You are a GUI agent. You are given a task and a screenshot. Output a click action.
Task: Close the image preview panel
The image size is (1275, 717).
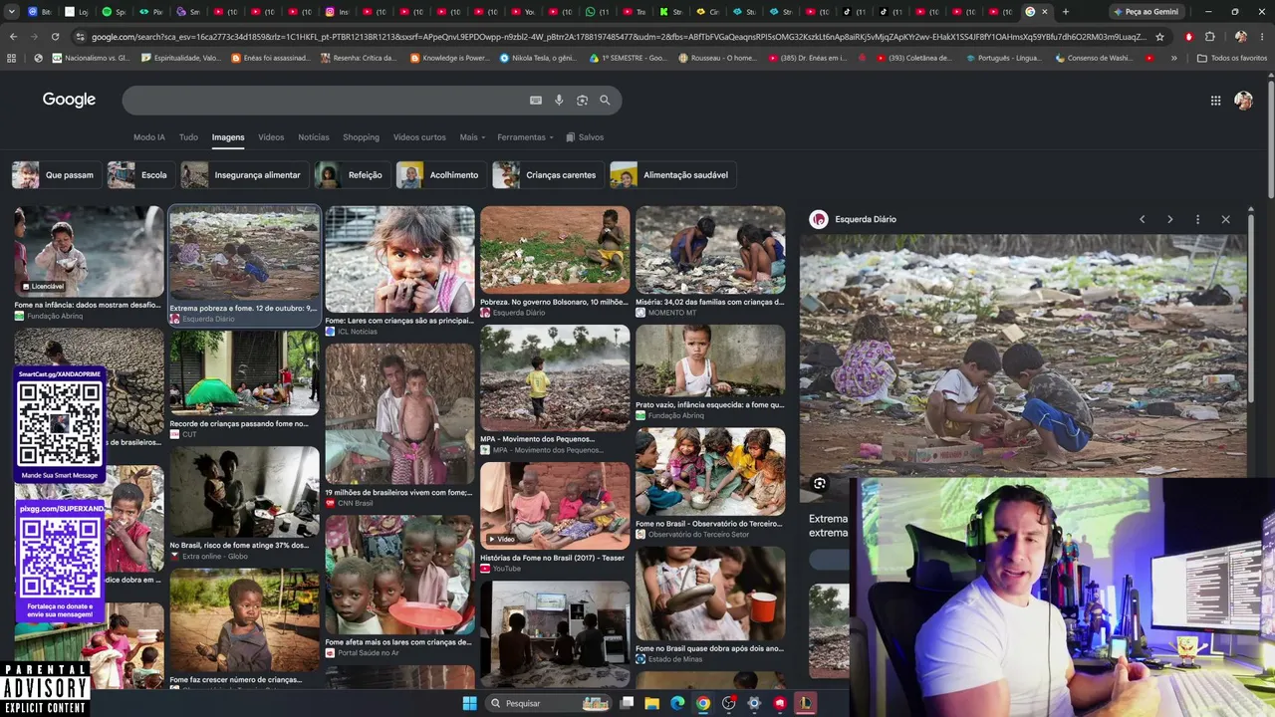[1225, 219]
